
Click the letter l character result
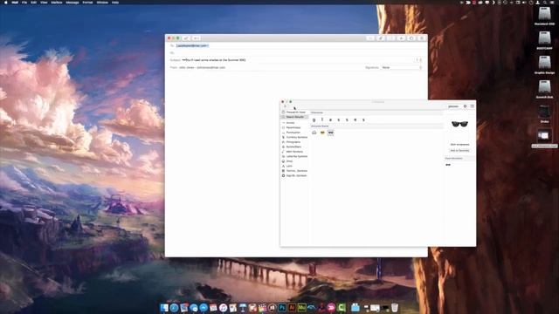point(322,119)
